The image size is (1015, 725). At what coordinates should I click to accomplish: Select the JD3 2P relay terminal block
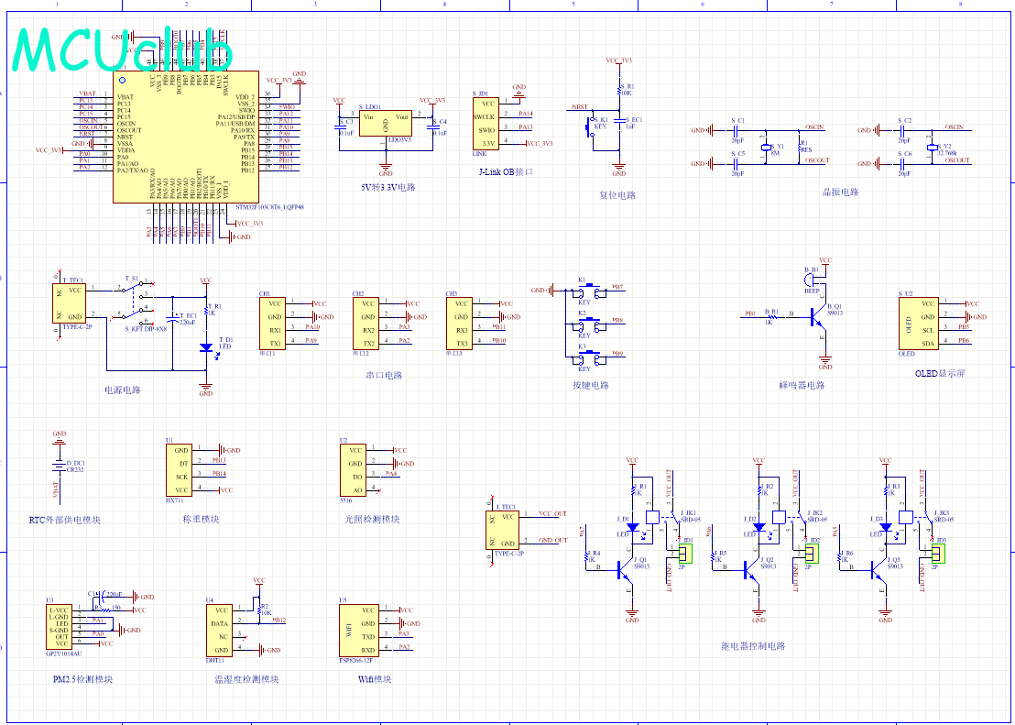(x=938, y=553)
